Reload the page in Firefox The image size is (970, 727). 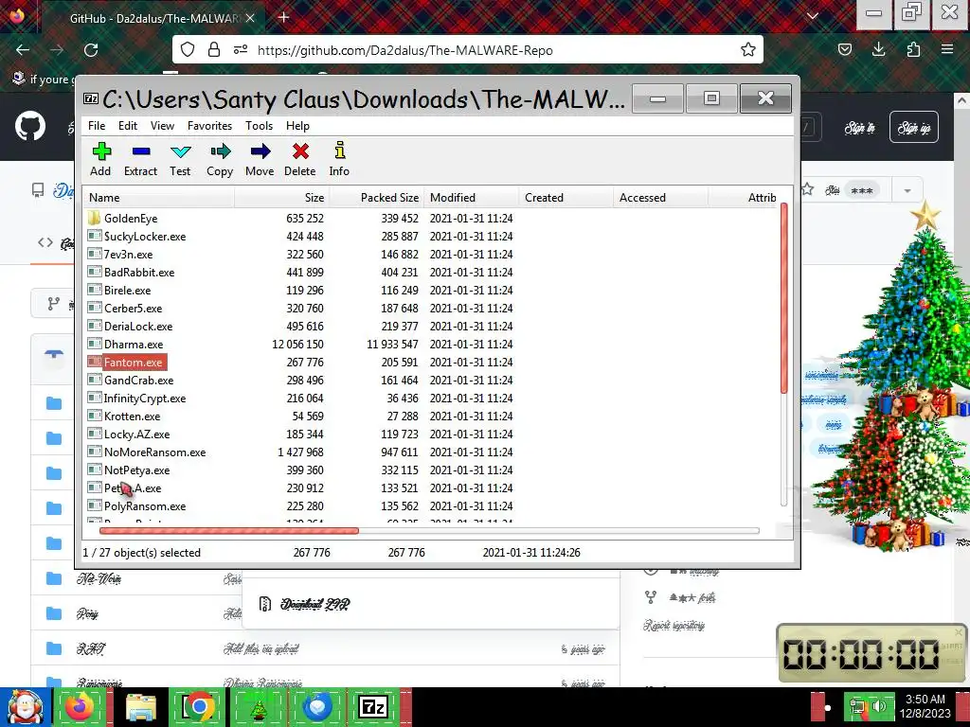pyautogui.click(x=91, y=50)
